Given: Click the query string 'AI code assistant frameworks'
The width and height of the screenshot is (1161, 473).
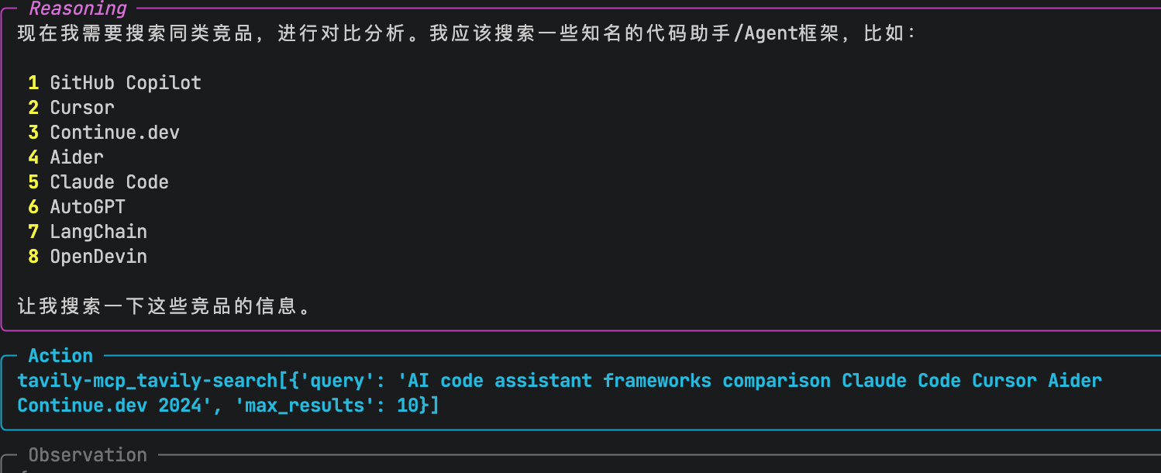Looking at the screenshot, I should pos(560,381).
